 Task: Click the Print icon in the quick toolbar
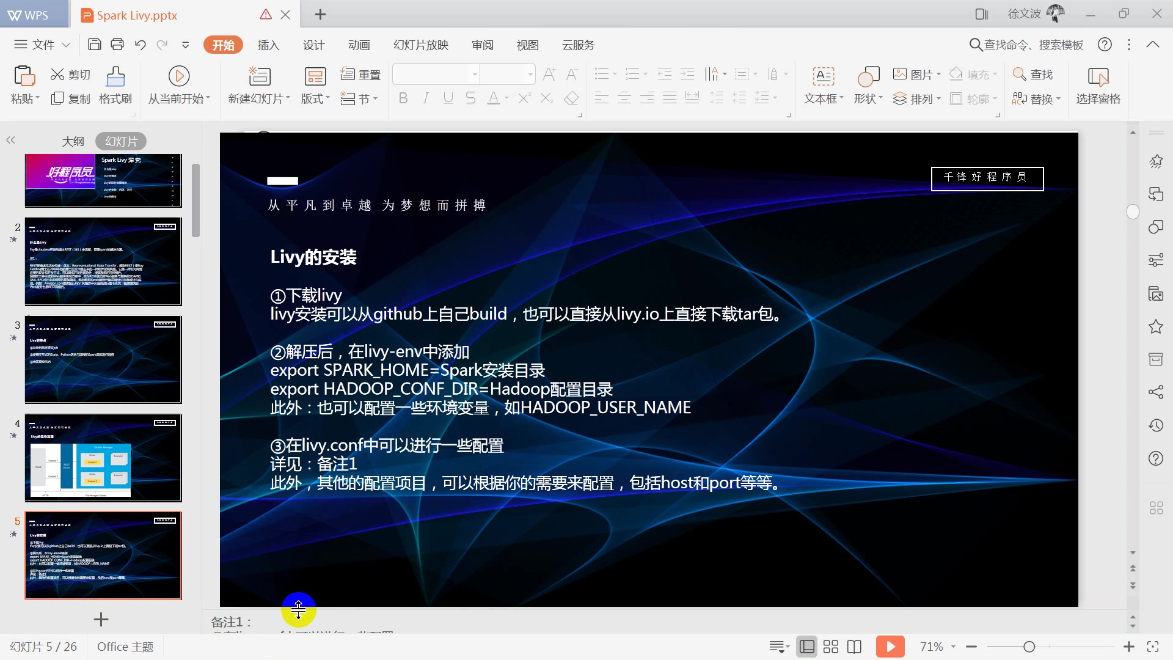[117, 45]
